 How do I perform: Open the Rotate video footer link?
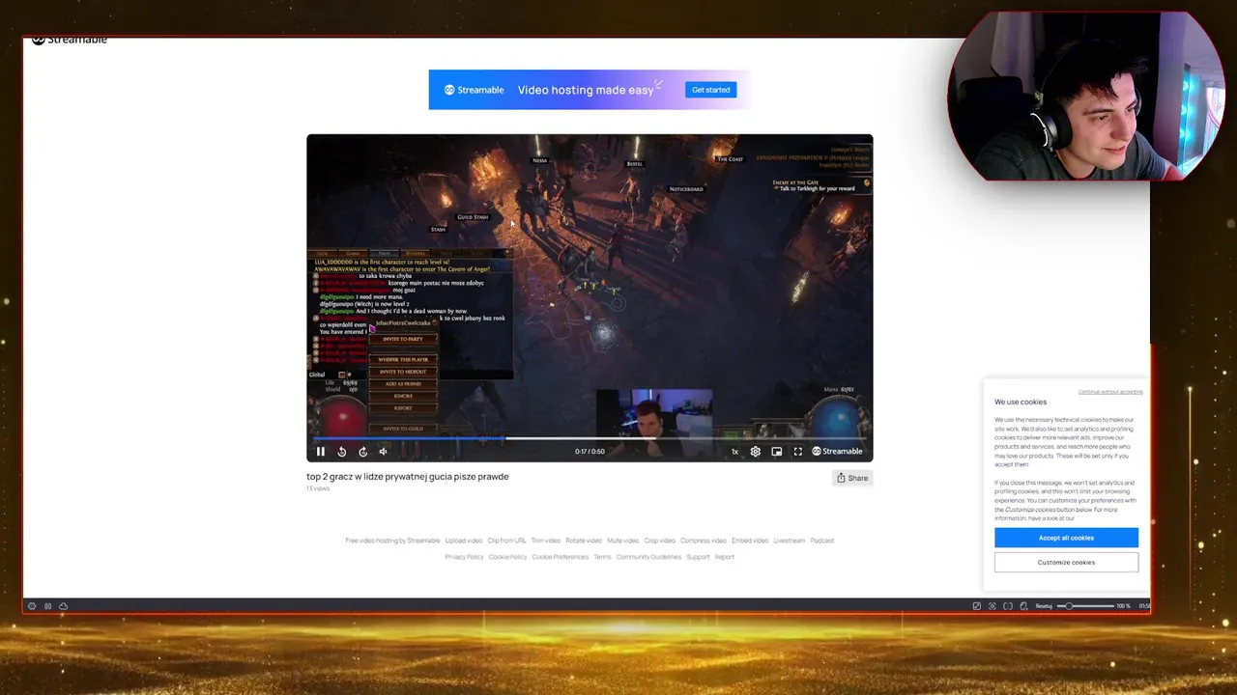584,541
